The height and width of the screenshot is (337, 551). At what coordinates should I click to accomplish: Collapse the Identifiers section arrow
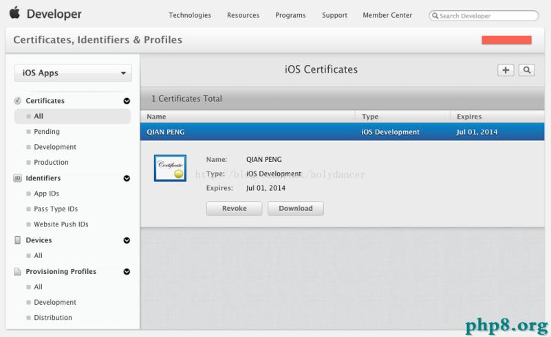[127, 178]
